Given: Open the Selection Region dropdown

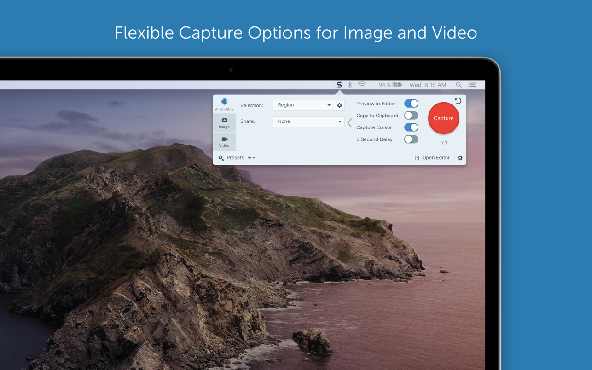Looking at the screenshot, I should tap(303, 105).
